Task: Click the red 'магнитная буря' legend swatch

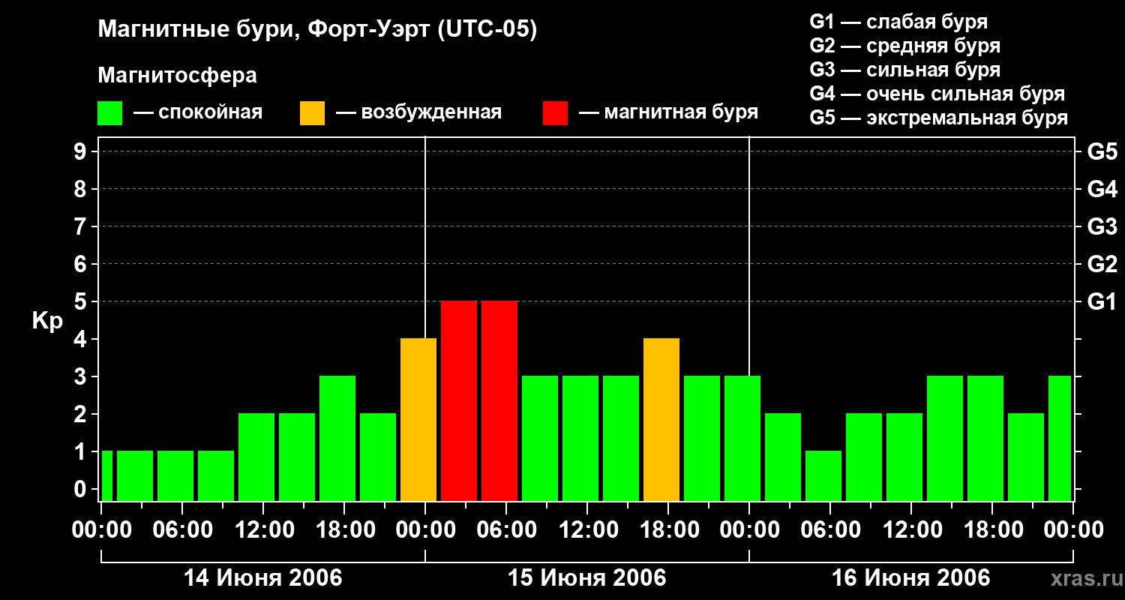Action: (555, 113)
